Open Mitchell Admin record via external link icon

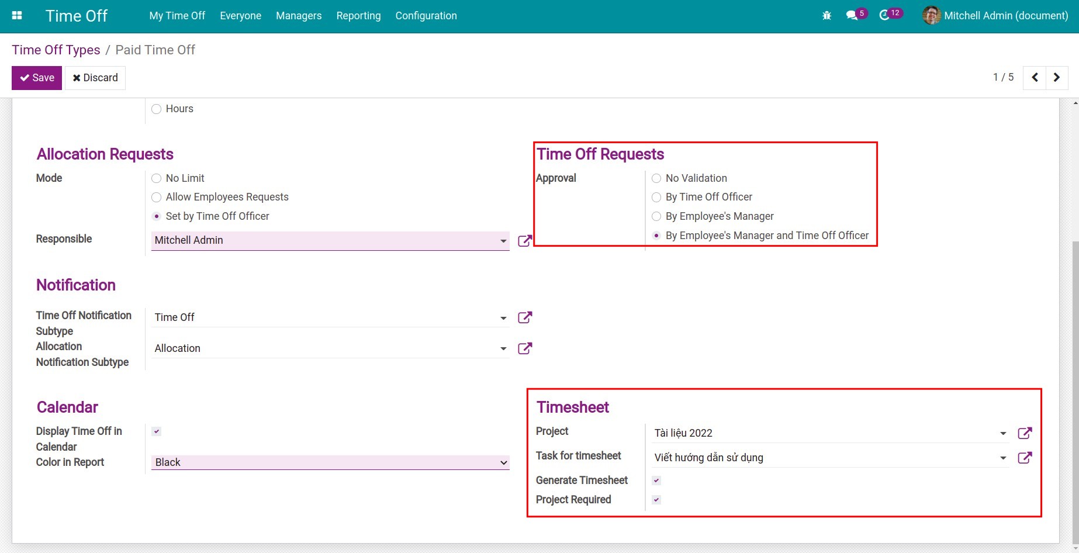click(525, 240)
